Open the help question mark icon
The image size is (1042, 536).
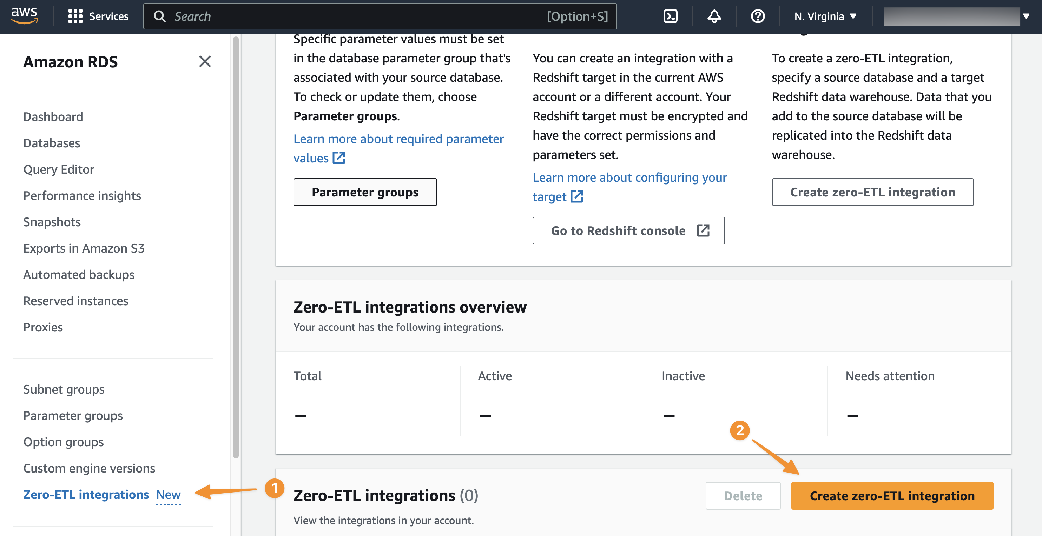click(x=757, y=16)
